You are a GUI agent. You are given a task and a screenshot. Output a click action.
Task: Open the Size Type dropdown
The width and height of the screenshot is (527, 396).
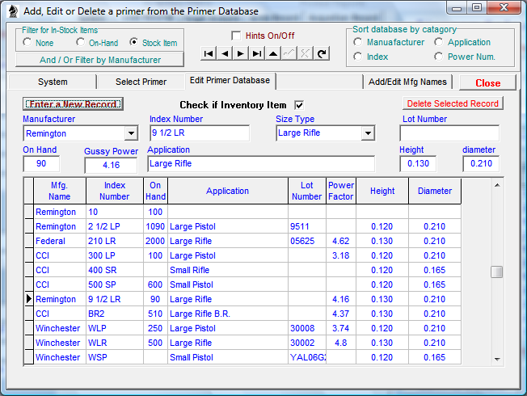click(x=368, y=133)
